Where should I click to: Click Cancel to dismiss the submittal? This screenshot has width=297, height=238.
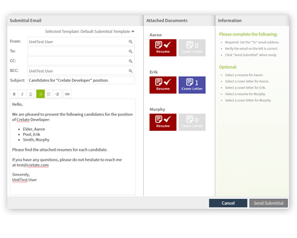(228, 203)
